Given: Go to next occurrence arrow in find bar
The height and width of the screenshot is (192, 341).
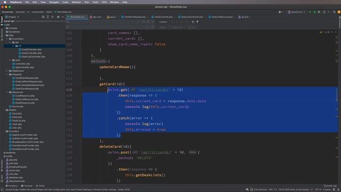Looking at the screenshot, I should click(176, 22).
